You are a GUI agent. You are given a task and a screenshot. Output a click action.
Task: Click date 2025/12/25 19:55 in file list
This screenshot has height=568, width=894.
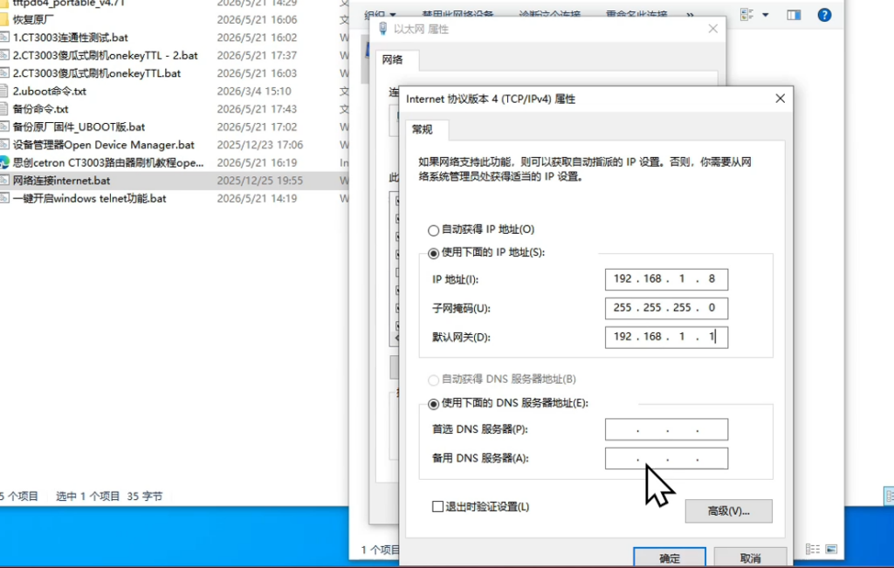tap(260, 181)
